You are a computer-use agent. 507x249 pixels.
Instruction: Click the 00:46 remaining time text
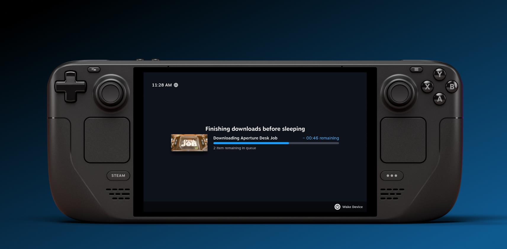(x=321, y=138)
